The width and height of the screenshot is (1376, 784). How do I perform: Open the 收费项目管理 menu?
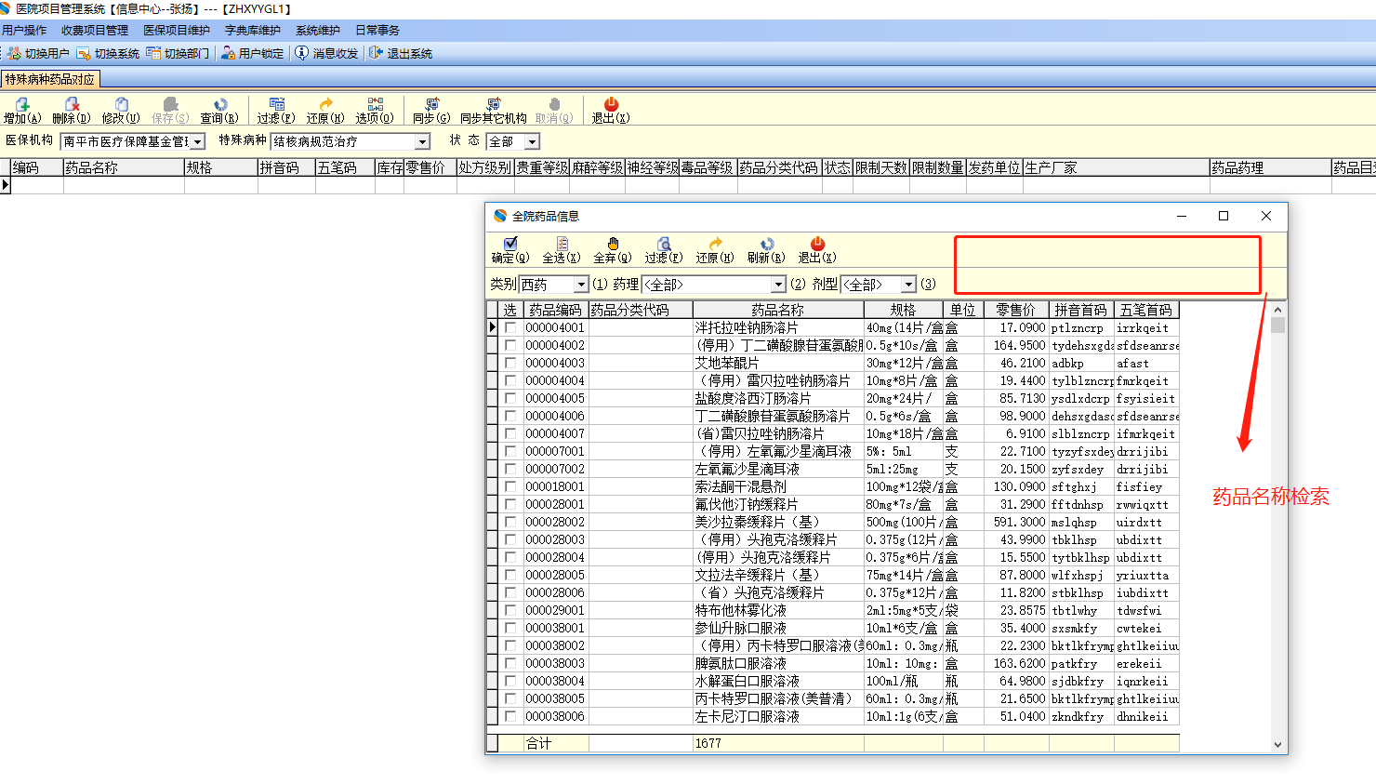[95, 31]
